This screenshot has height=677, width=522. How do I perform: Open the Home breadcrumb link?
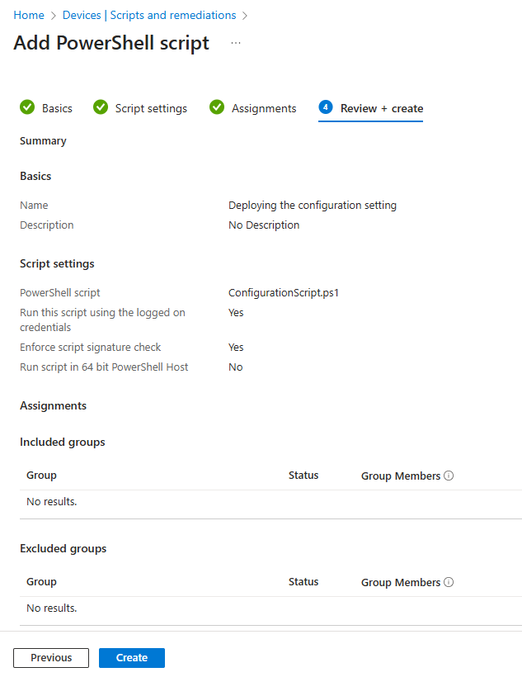click(29, 15)
